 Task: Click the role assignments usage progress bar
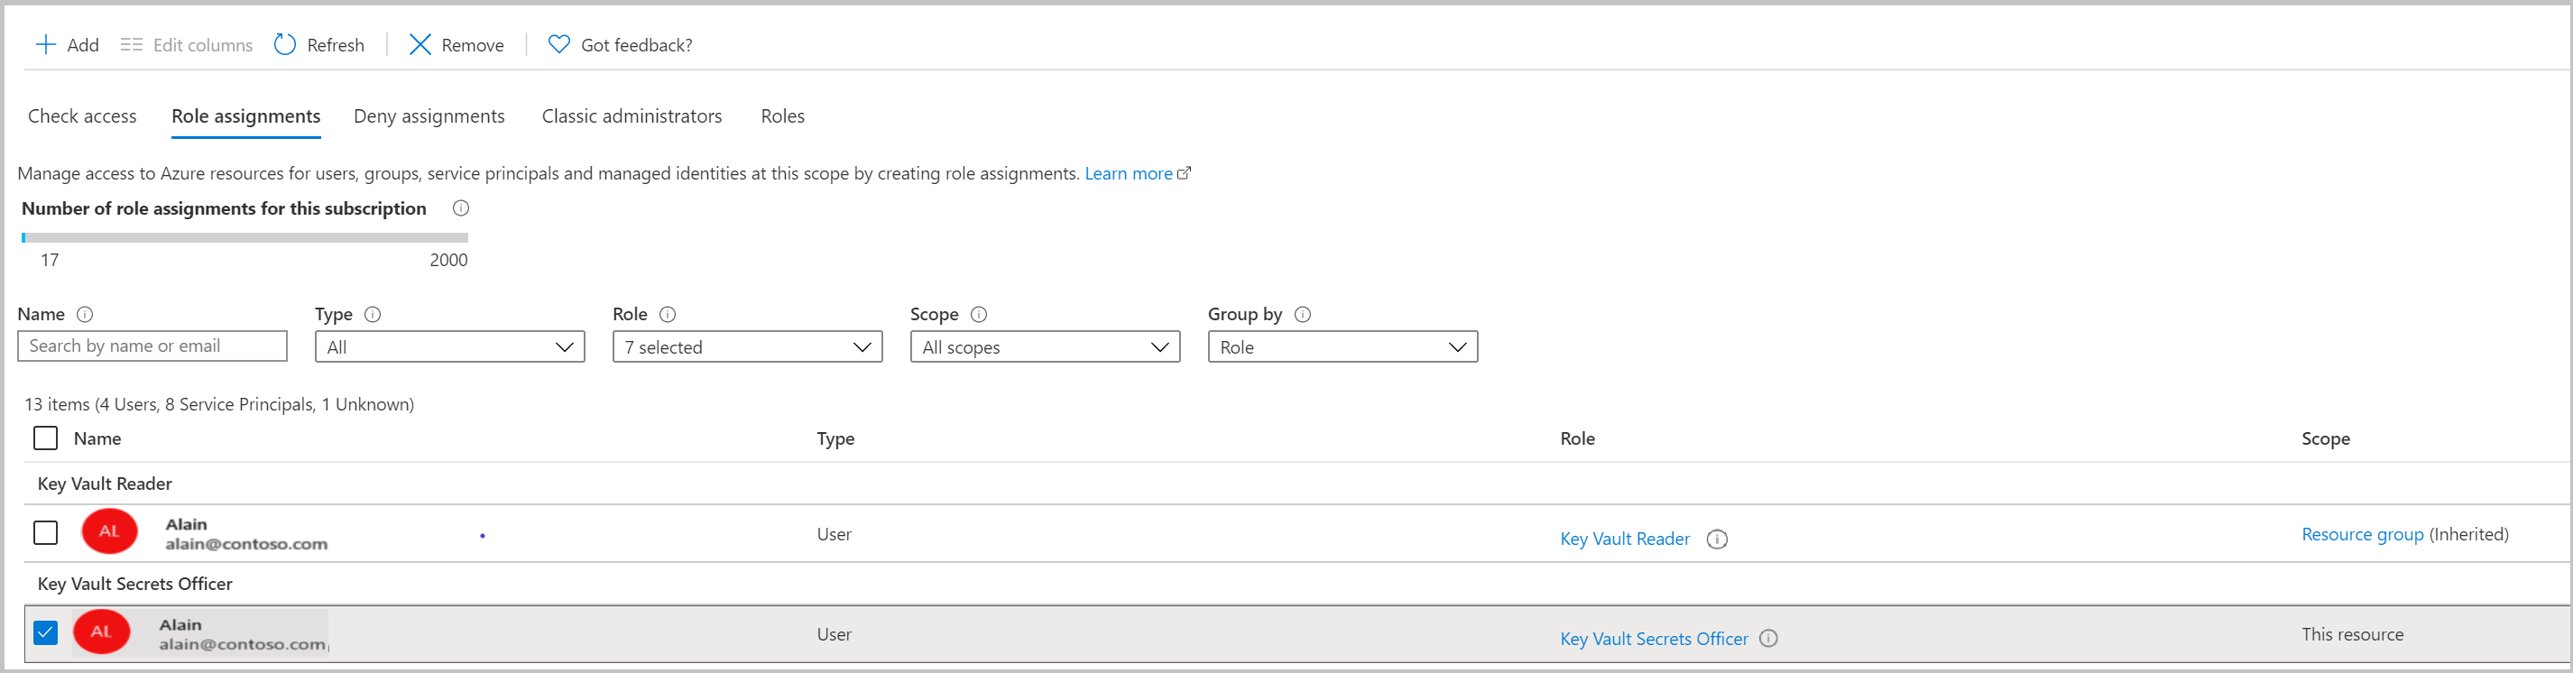tap(244, 237)
